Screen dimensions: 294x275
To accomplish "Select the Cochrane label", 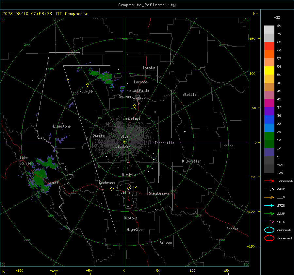I will click(x=107, y=183).
